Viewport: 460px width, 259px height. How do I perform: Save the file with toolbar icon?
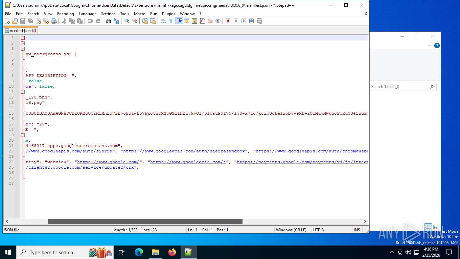pyautogui.click(x=22, y=21)
